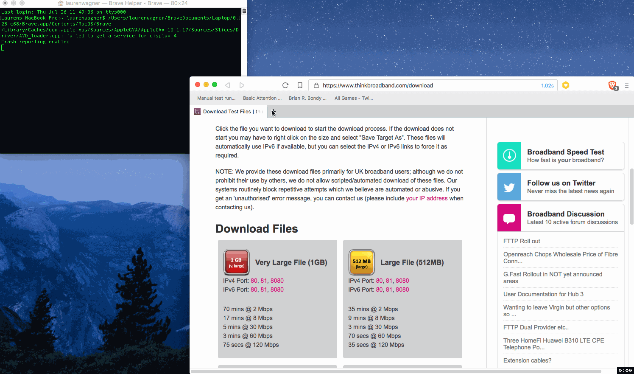Open the Brian R. Bondy bookmark
Image resolution: width=634 pixels, height=374 pixels.
coord(307,98)
